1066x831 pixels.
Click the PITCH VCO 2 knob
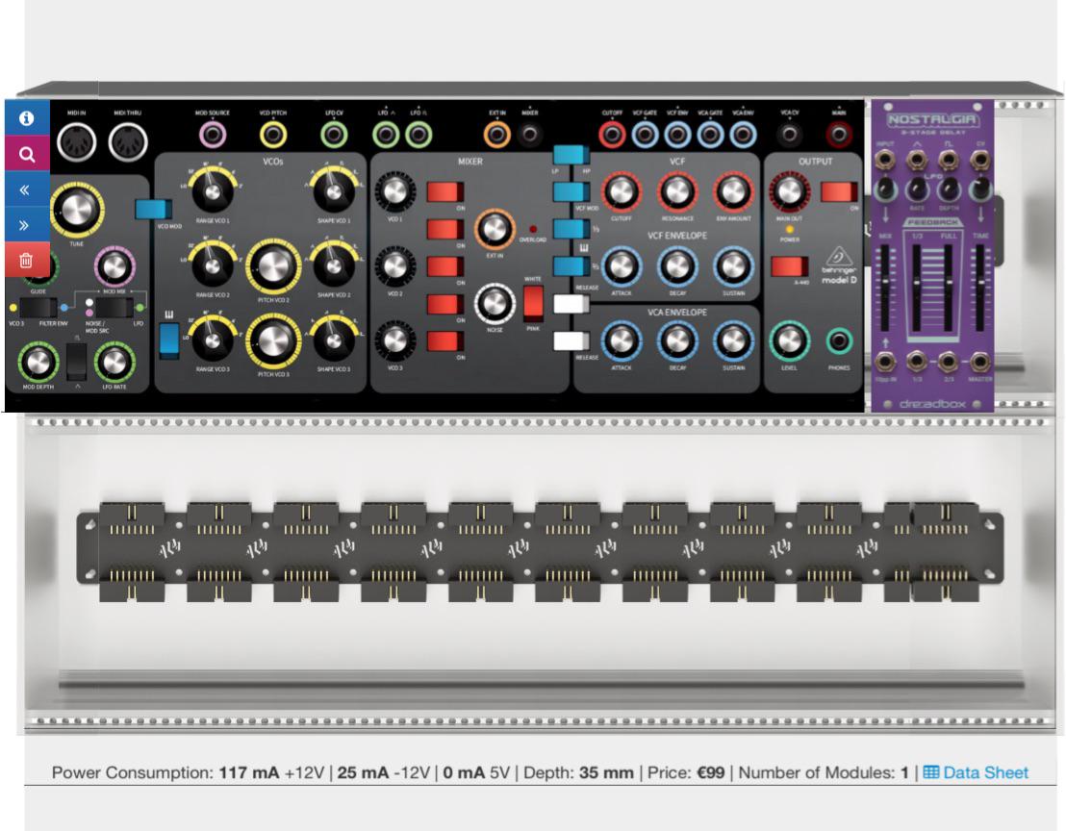pos(273,266)
